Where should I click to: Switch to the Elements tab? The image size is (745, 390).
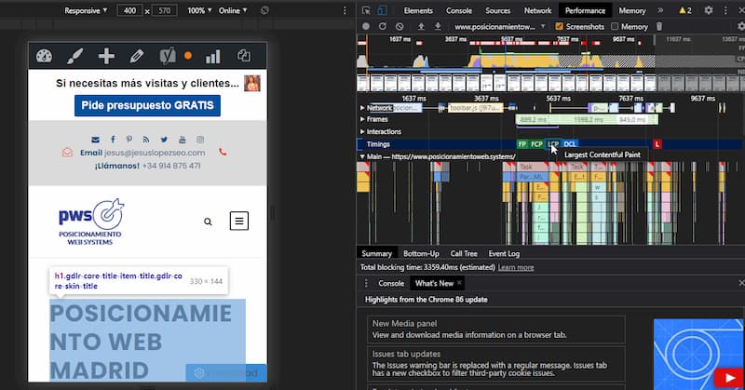point(418,10)
